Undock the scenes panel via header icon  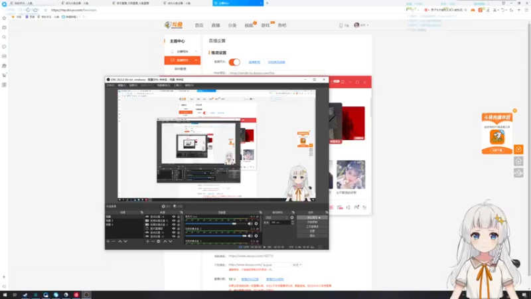[142, 212]
